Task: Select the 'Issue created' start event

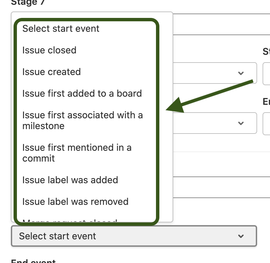Action: (x=51, y=72)
